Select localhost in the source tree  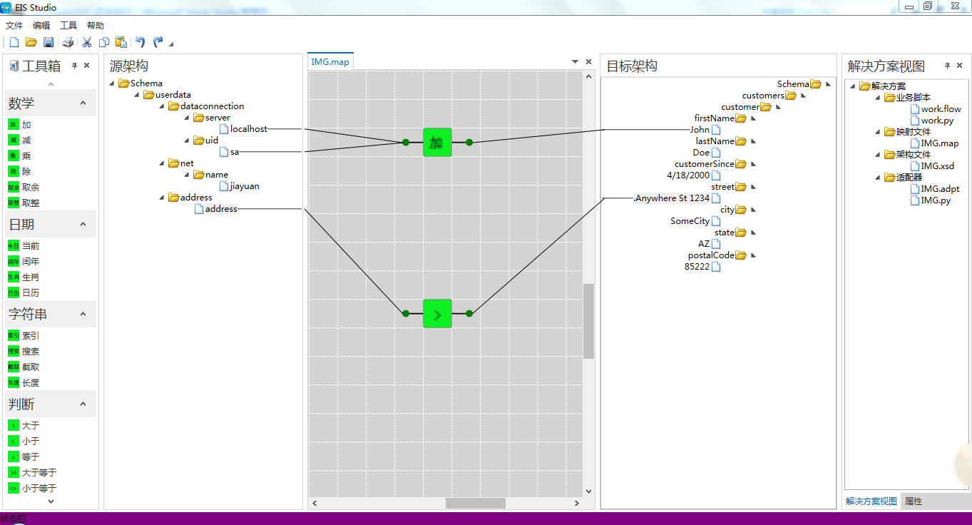[249, 129]
